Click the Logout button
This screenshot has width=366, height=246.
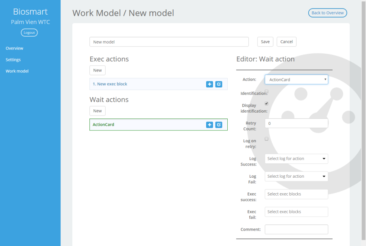click(x=29, y=33)
